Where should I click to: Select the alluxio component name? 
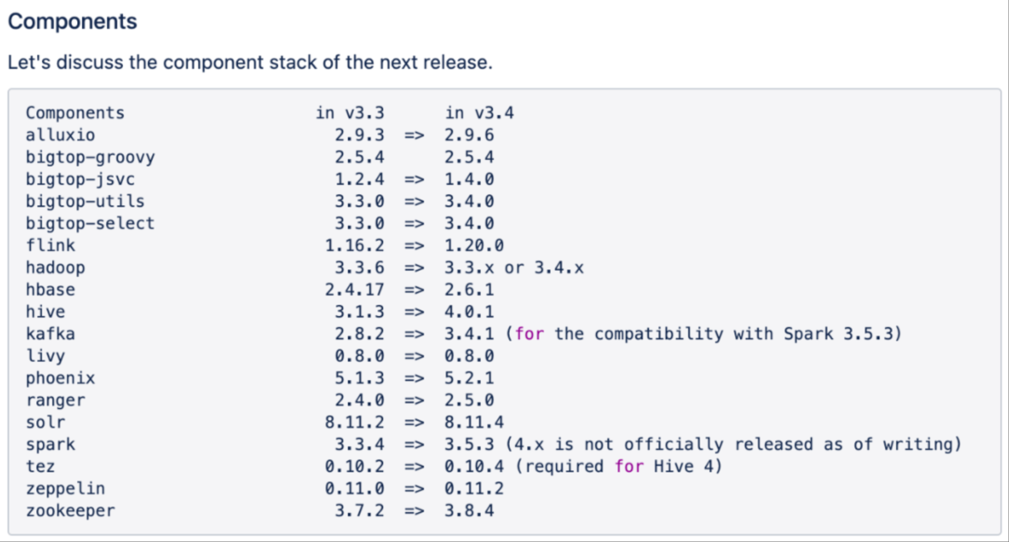(60, 135)
